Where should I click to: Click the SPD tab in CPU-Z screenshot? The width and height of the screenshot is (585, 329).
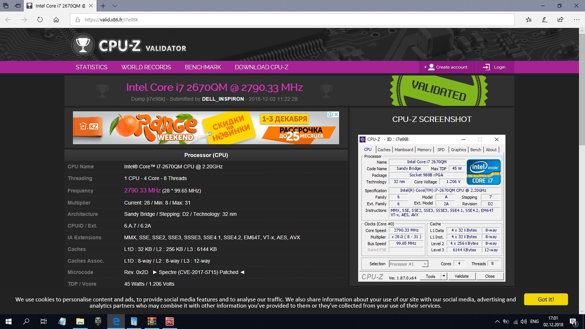pos(441,150)
